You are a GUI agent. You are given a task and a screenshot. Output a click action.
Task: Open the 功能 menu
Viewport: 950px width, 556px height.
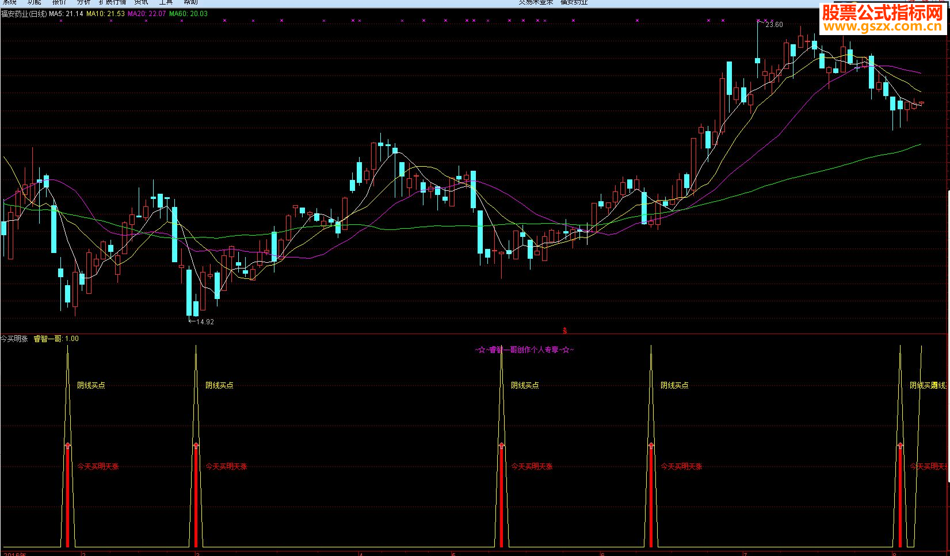click(x=35, y=2)
